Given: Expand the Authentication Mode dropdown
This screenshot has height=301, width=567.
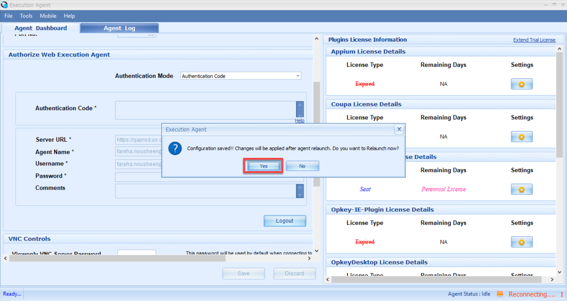Looking at the screenshot, I should [298, 76].
